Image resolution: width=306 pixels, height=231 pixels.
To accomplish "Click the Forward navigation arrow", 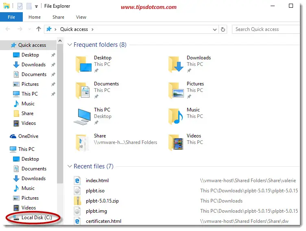I will [20, 29].
